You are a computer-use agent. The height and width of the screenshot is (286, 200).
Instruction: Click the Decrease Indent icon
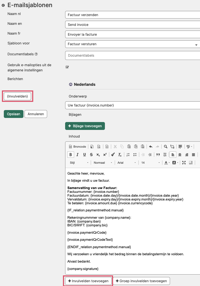coord(143,155)
